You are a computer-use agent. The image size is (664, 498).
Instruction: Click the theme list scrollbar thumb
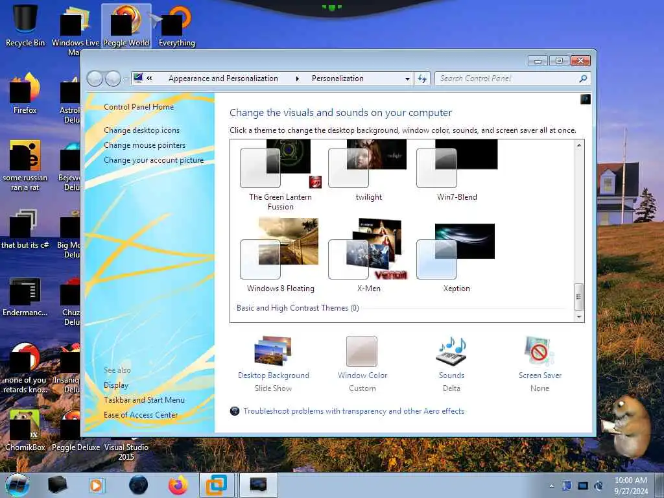coord(579,297)
